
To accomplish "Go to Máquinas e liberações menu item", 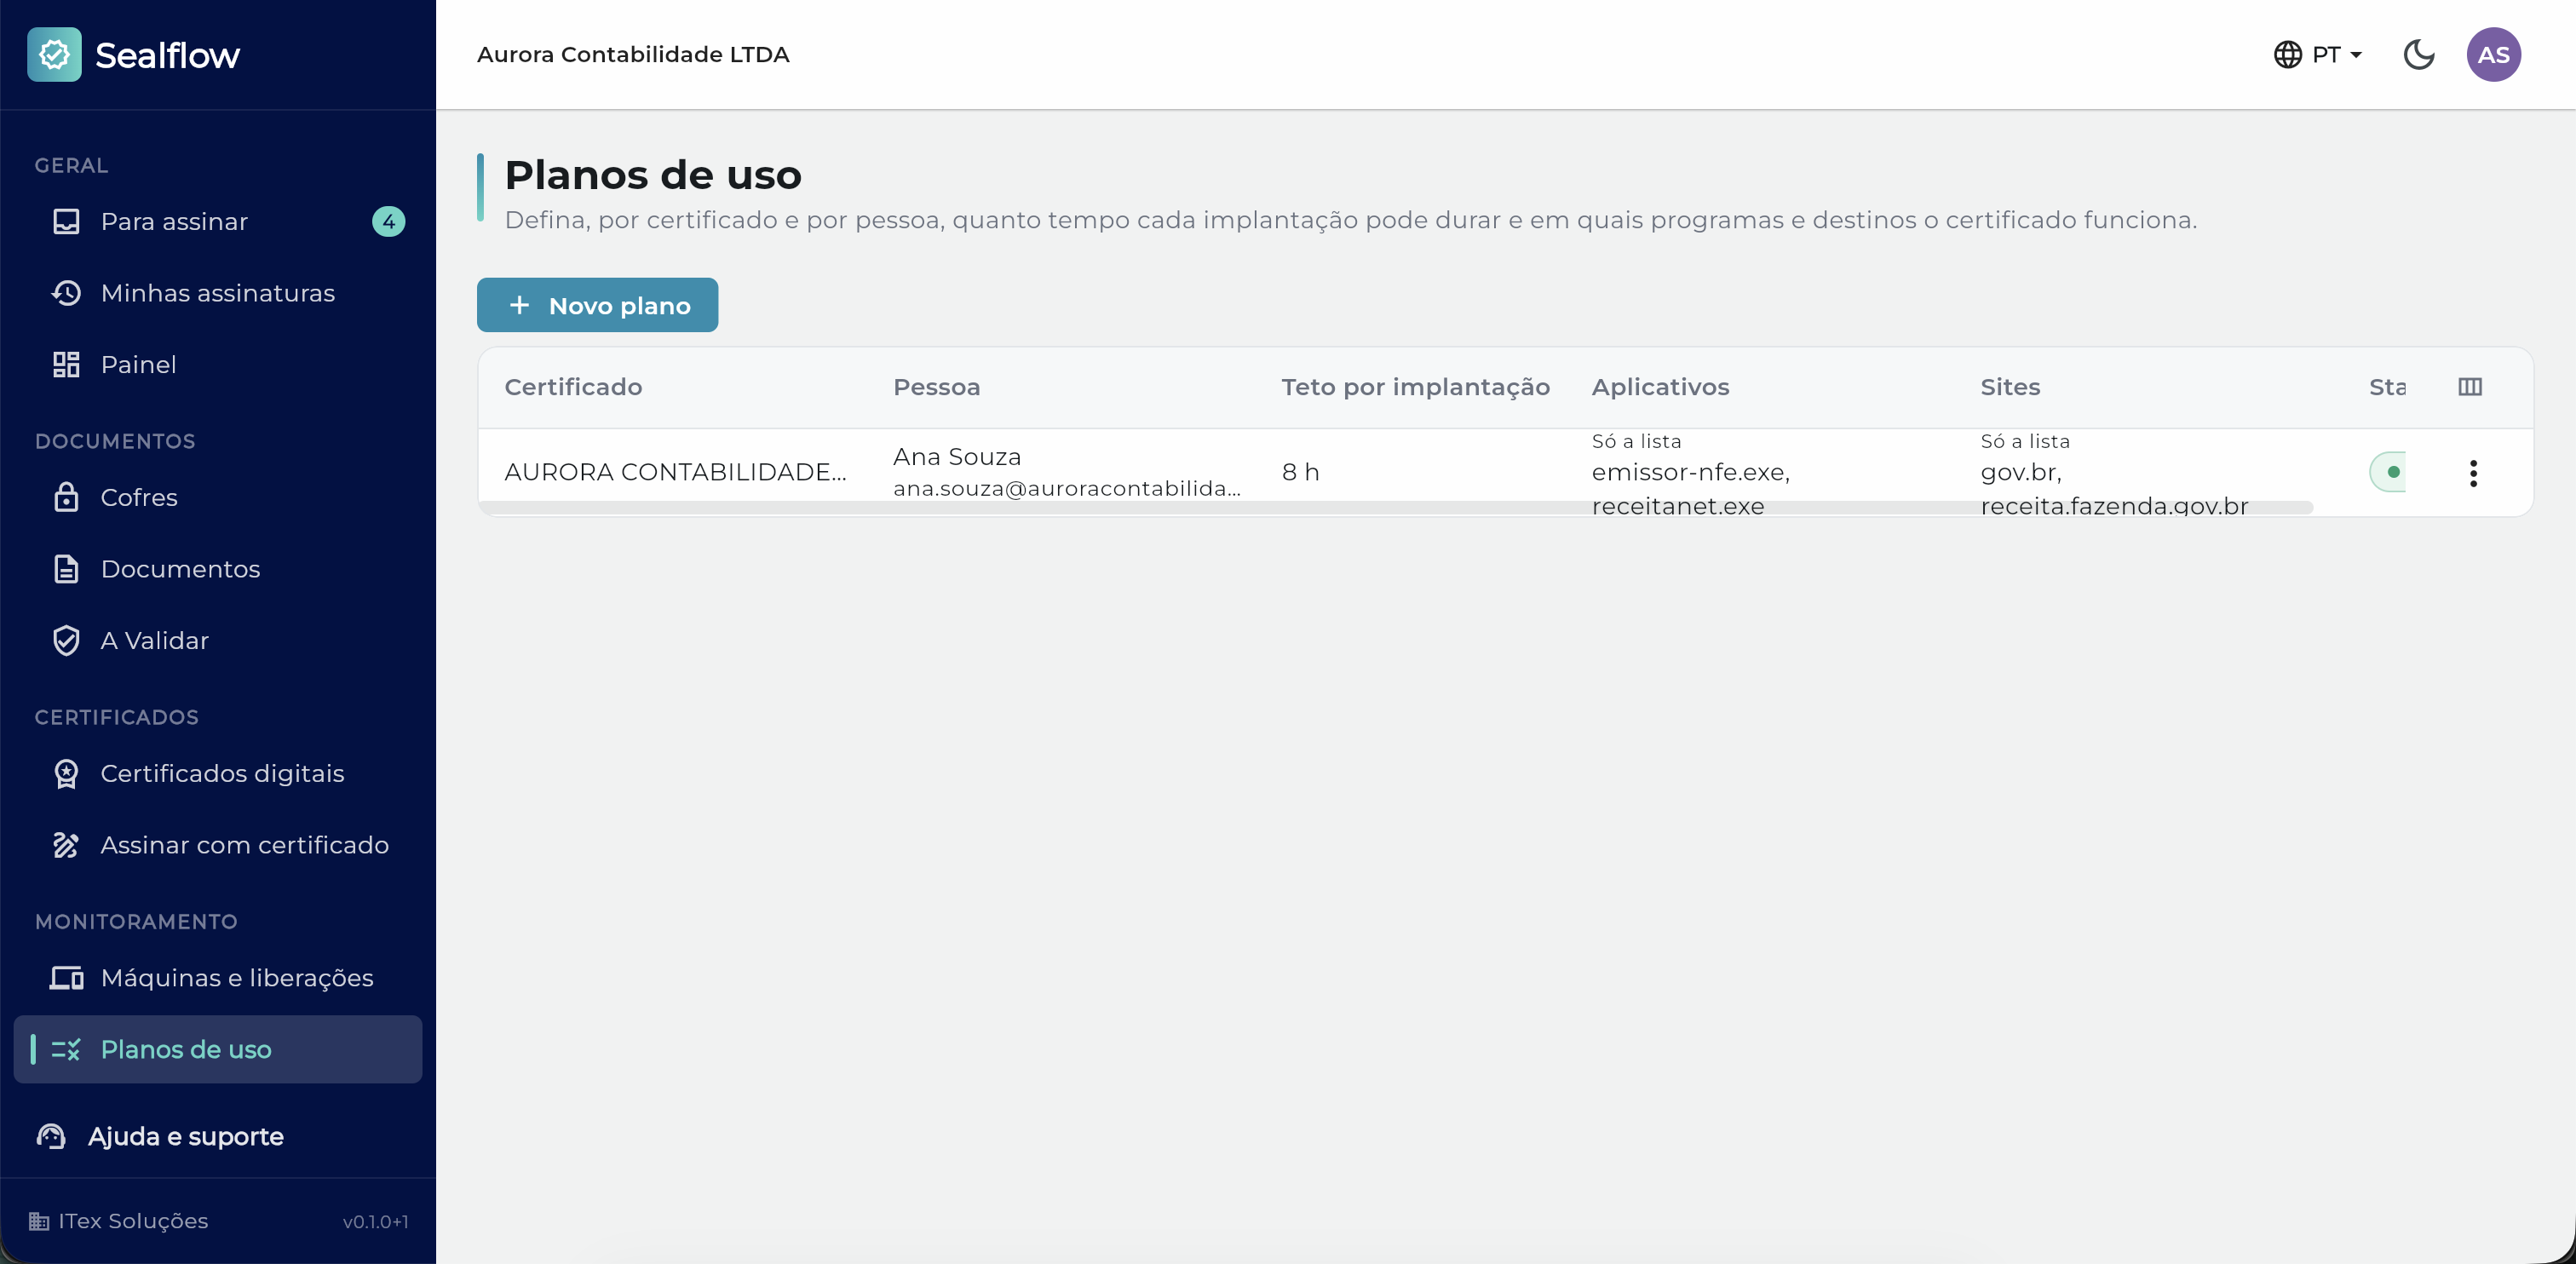I will pyautogui.click(x=218, y=977).
